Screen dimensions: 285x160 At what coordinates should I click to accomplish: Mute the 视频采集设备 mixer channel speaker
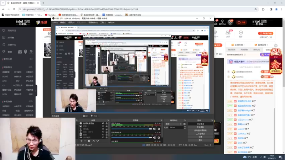tap(155, 138)
